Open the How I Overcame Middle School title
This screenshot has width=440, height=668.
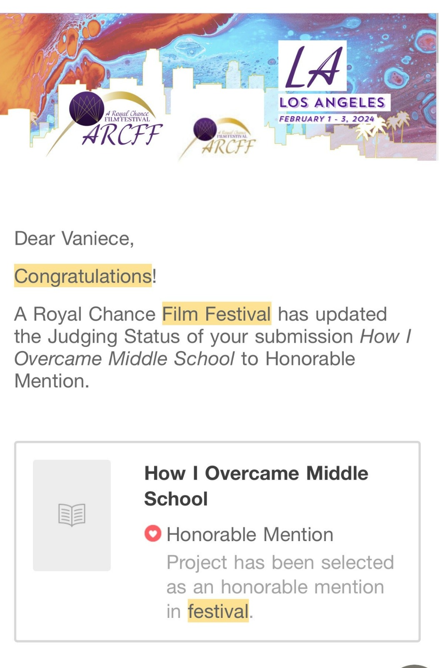pos(256,486)
